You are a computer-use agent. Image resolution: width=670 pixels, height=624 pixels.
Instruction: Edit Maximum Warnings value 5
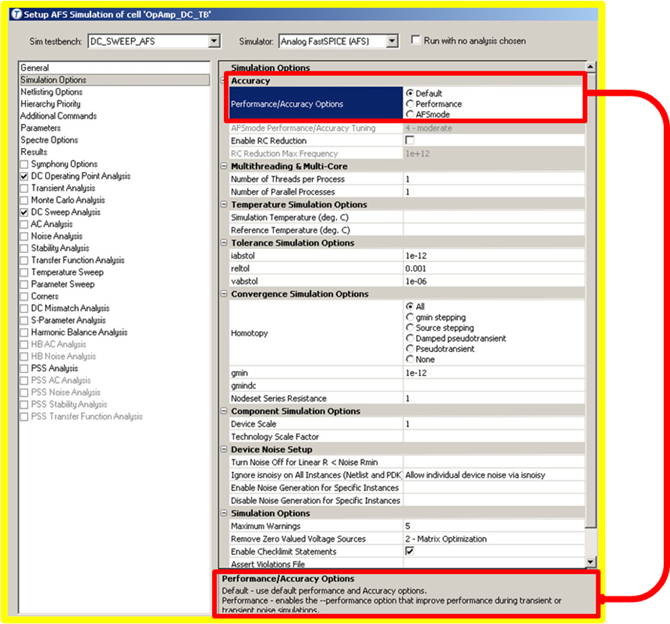pyautogui.click(x=493, y=526)
